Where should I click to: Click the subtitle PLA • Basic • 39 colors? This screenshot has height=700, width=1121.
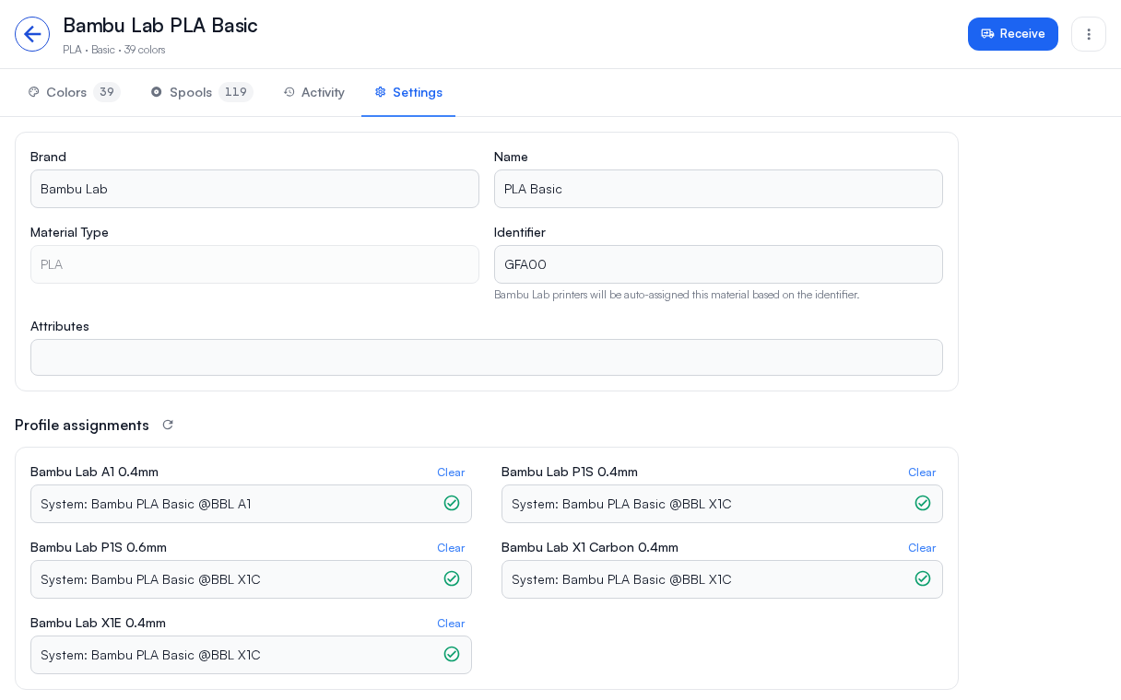(x=114, y=50)
